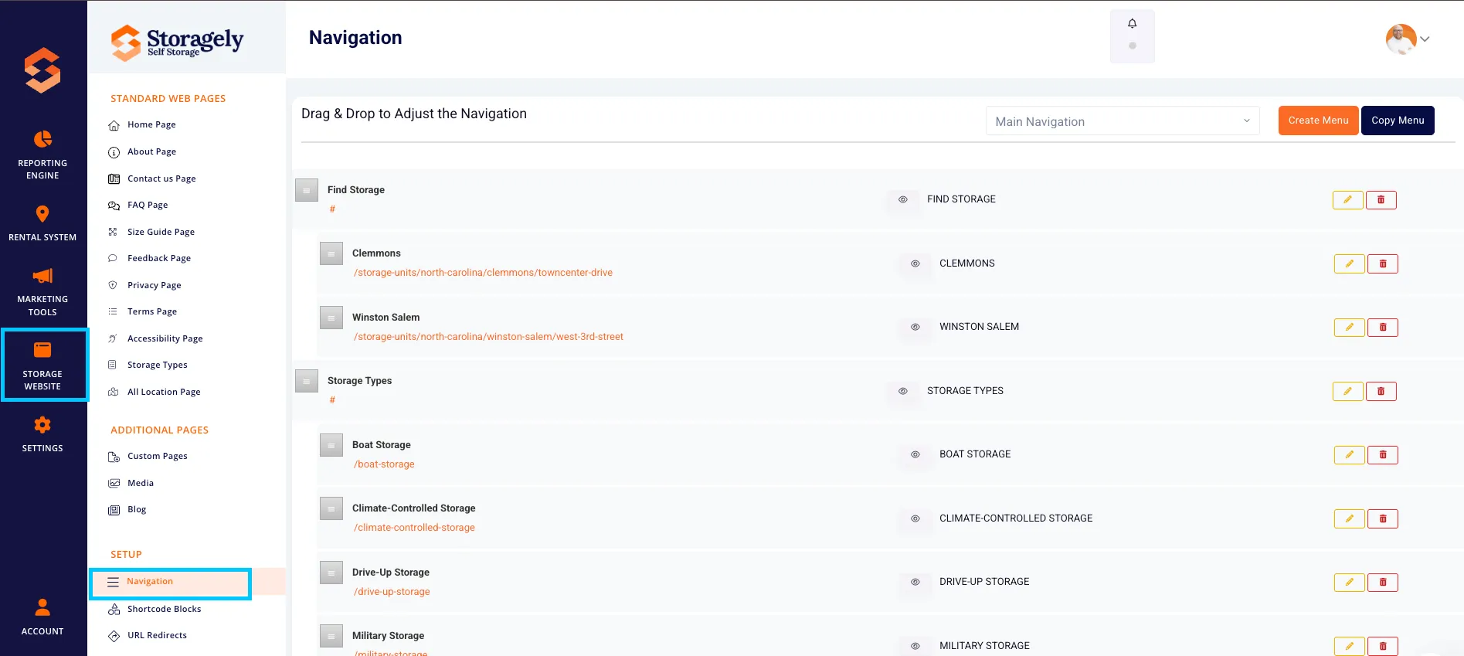The image size is (1464, 656).
Task: Delete the Find Storage menu item
Action: [1381, 200]
